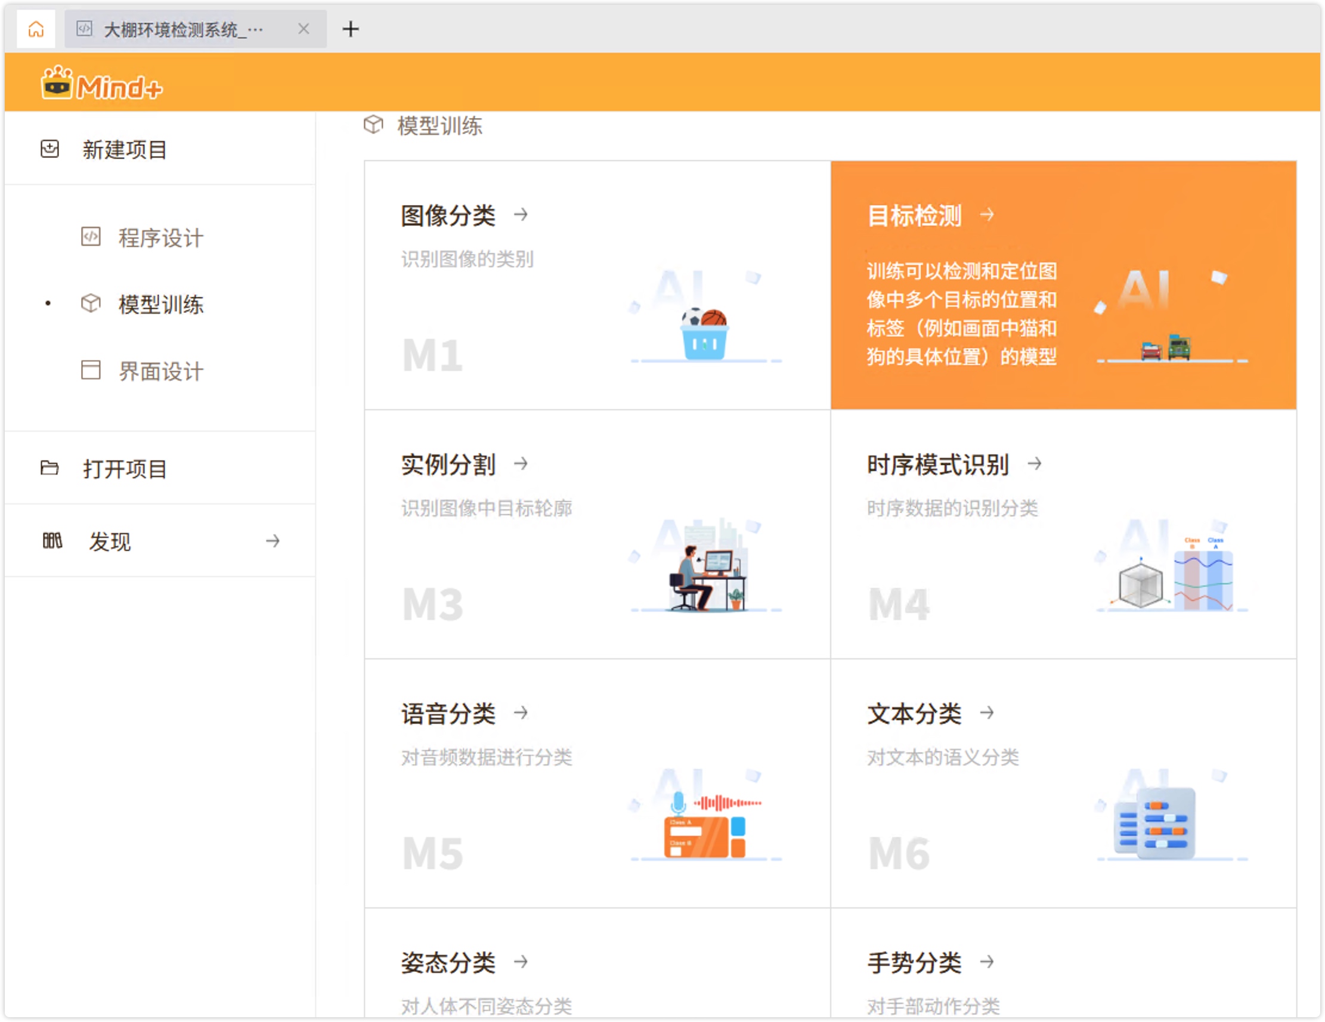Open a new tab with plus button
The height and width of the screenshot is (1022, 1325).
(x=351, y=29)
